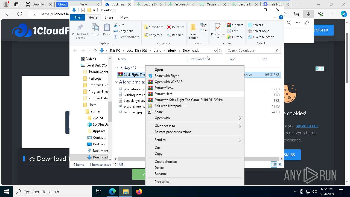The height and width of the screenshot is (197, 350).
Task: Click Send to in context menu
Action: [195, 140]
